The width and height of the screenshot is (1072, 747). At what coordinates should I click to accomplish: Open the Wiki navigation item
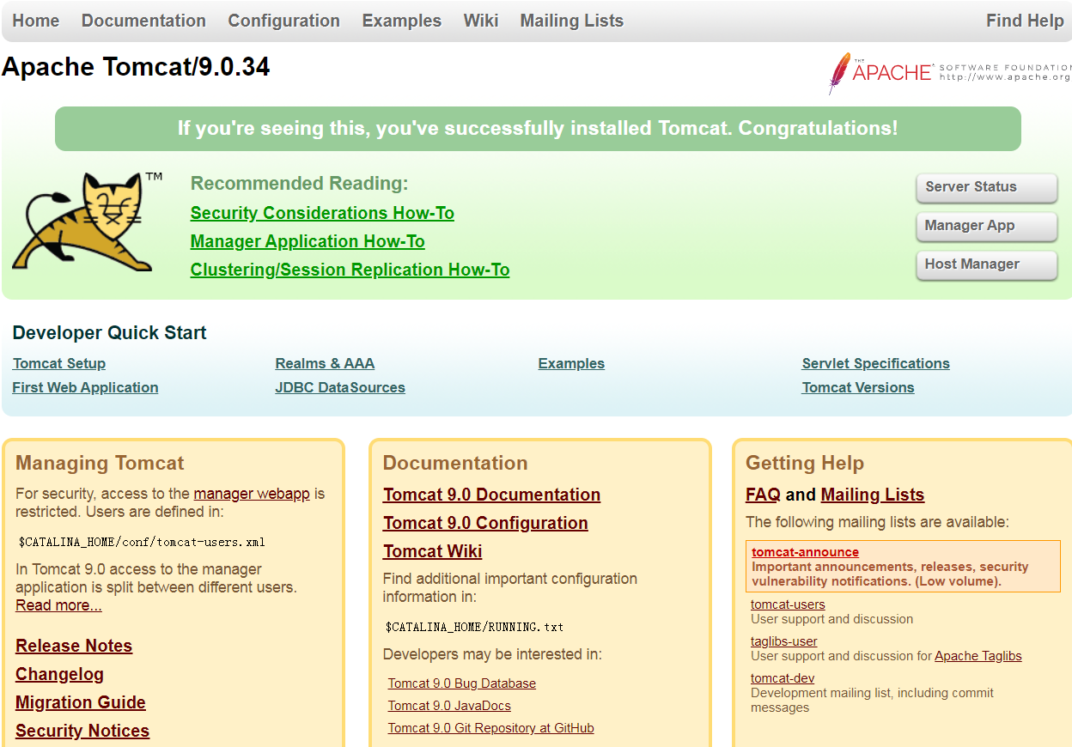[480, 21]
